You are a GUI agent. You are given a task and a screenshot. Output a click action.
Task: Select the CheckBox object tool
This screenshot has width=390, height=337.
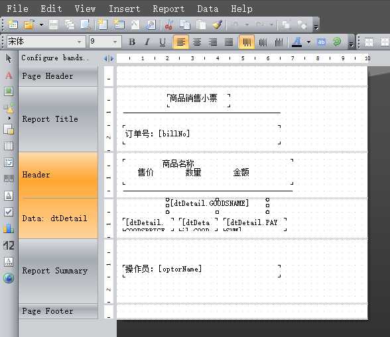pyautogui.click(x=9, y=212)
